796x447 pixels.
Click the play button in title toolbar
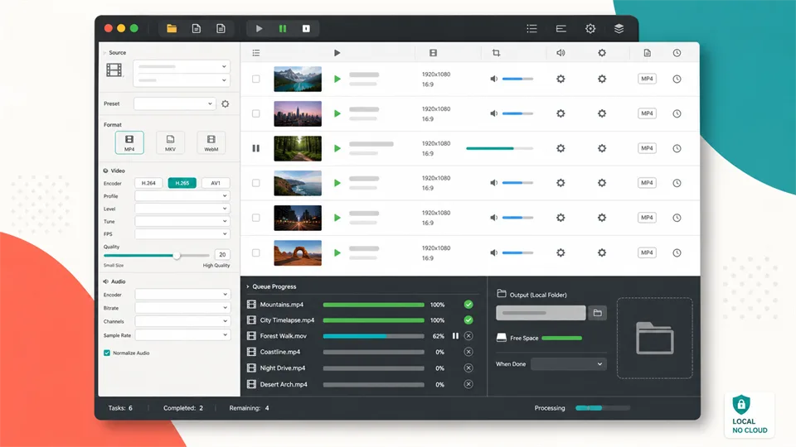[x=259, y=28]
